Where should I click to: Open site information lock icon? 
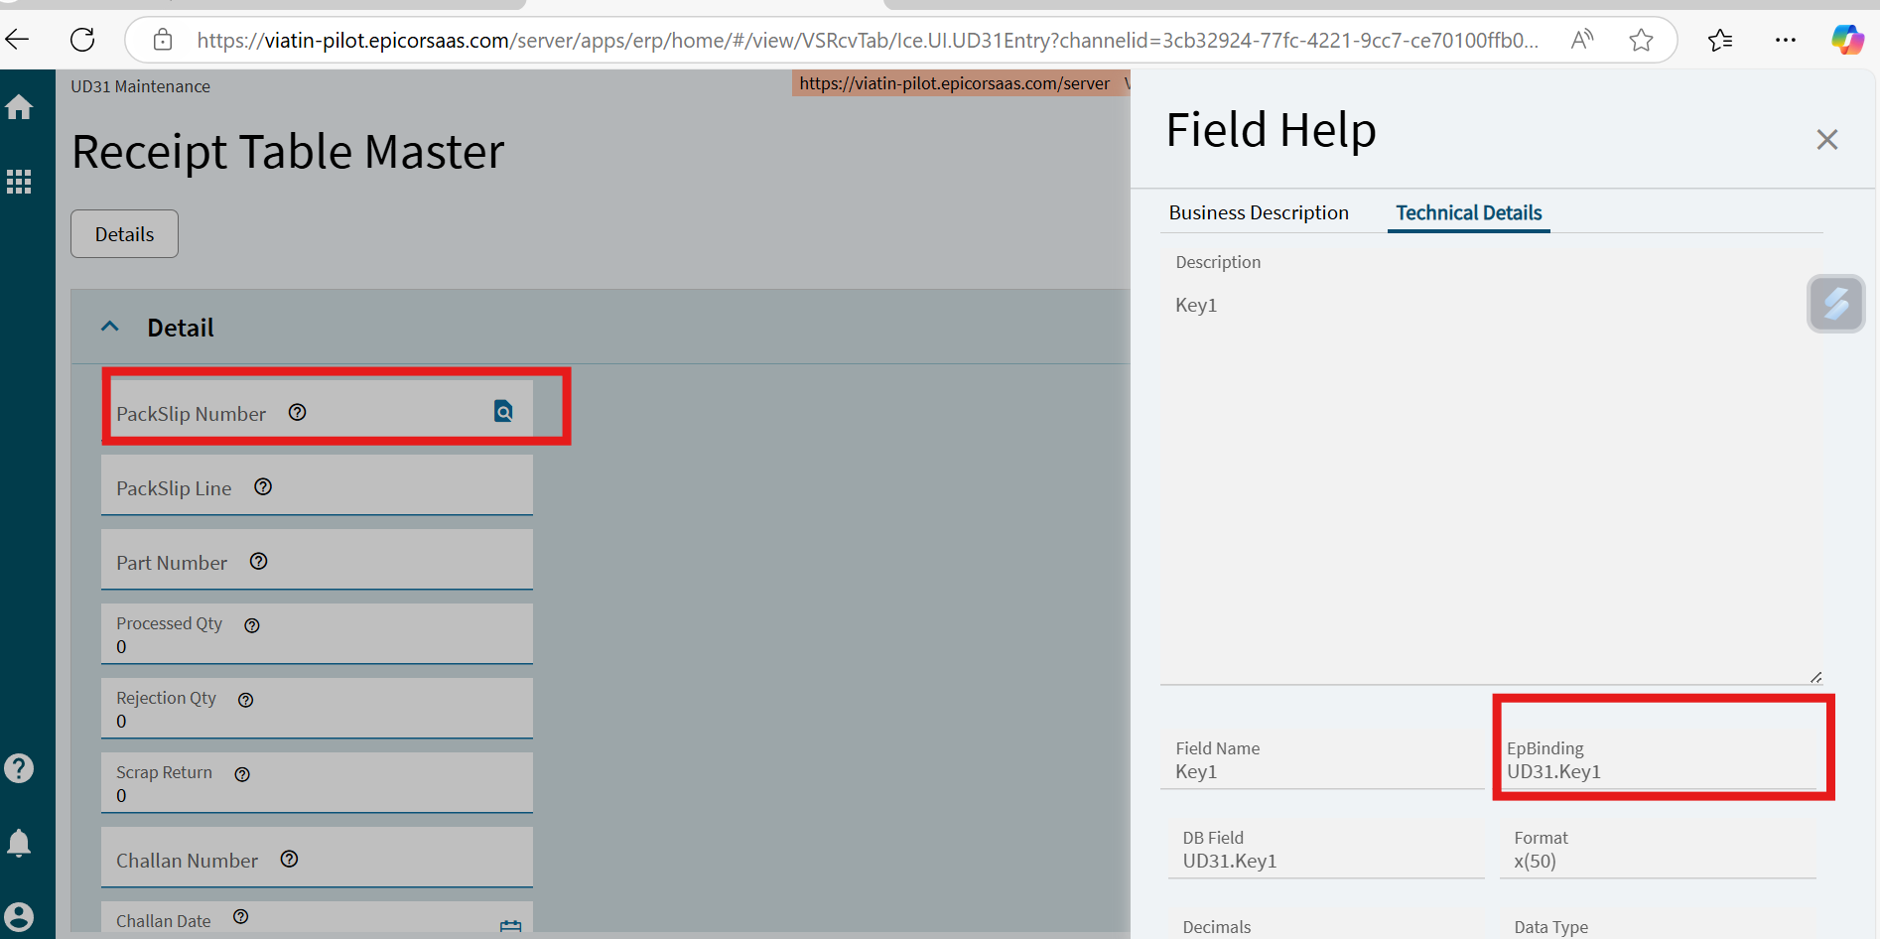coord(163,40)
